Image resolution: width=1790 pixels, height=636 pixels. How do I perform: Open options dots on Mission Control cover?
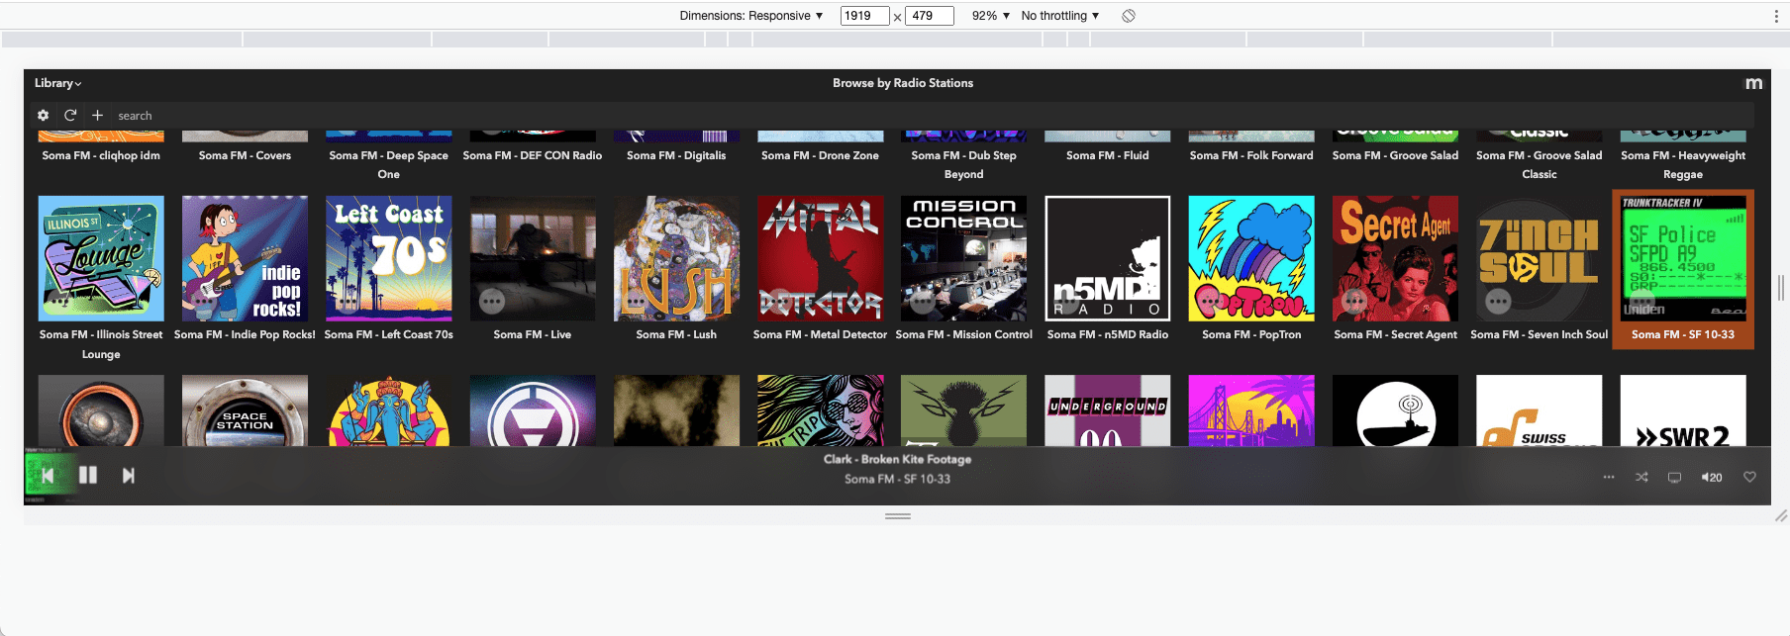(923, 301)
